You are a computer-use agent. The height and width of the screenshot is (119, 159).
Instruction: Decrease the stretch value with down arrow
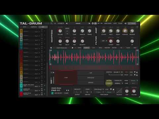[135, 72]
